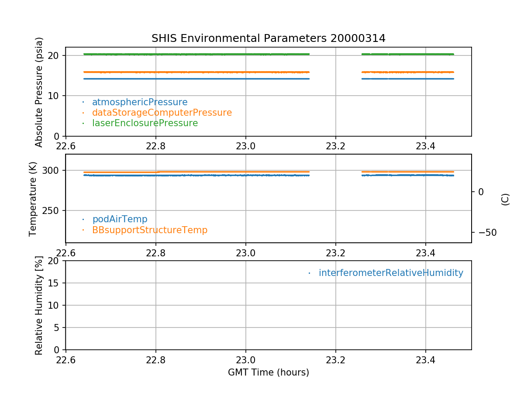Viewport: 524px width, 393px height.
Task: Select the dataStorageComputerPressure legend entry
Action: [162, 113]
